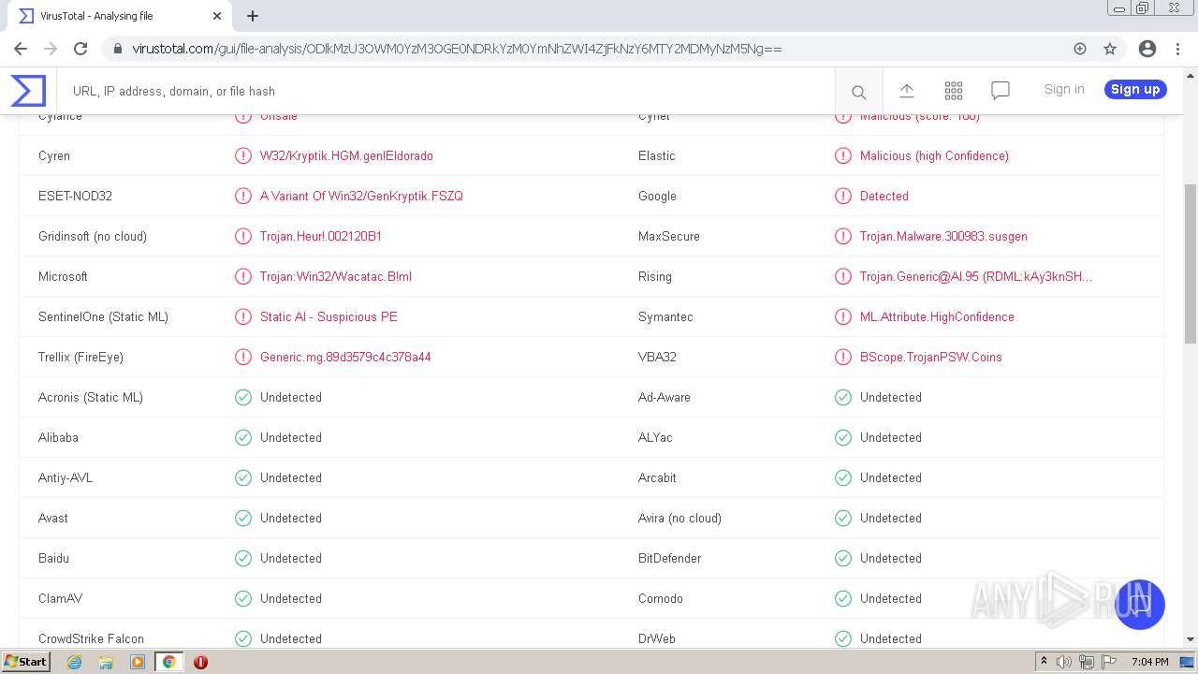The width and height of the screenshot is (1198, 674).
Task: Click the upload file icon
Action: (906, 91)
